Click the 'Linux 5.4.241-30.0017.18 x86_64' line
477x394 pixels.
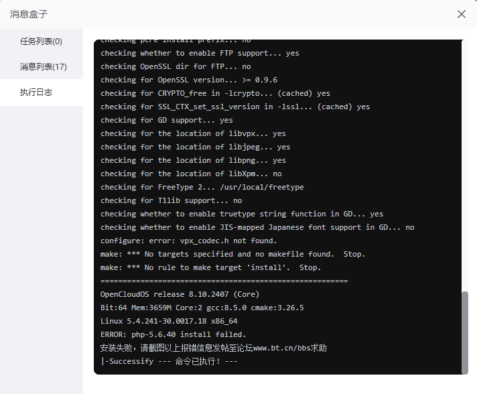(169, 321)
